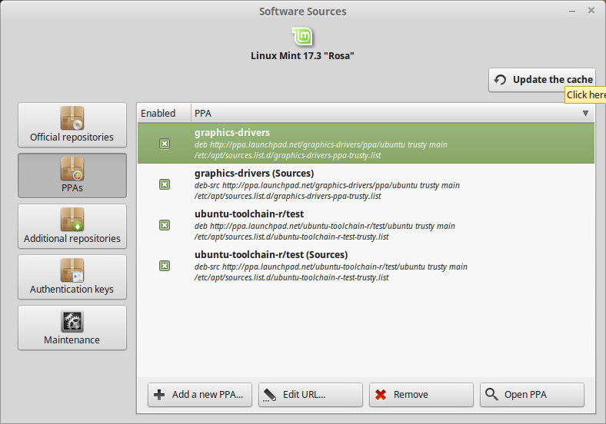The image size is (606, 424).
Task: Select the ubuntu-toolchain-r/test (Sources) row title
Action: [x=271, y=255]
